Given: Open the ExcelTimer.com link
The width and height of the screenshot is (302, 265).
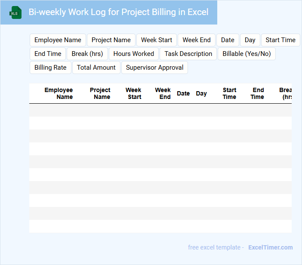Looking at the screenshot, I should pos(271,247).
